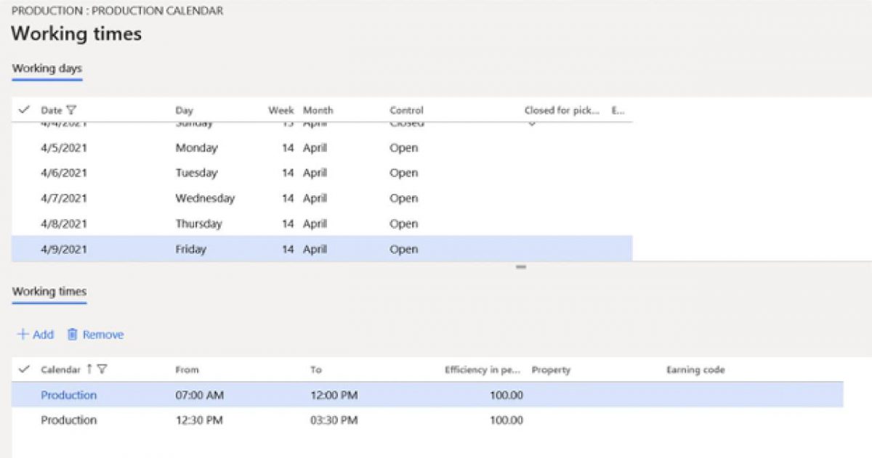Click the select-all checkmark in working days grid
872x458 pixels.
tap(24, 110)
